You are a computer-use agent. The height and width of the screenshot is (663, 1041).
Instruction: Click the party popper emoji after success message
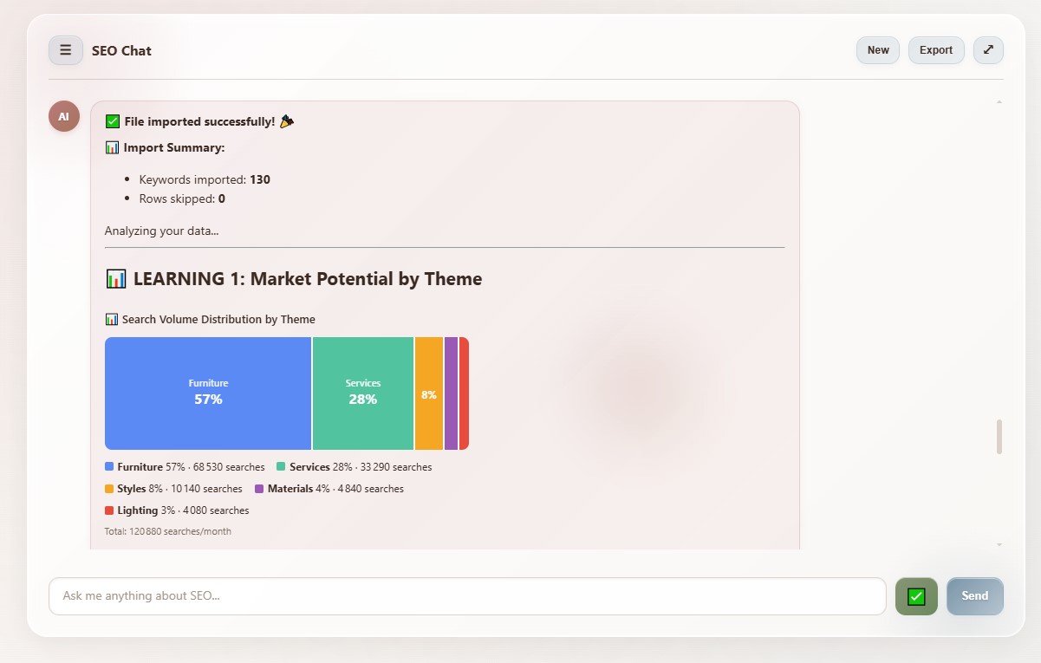[287, 121]
